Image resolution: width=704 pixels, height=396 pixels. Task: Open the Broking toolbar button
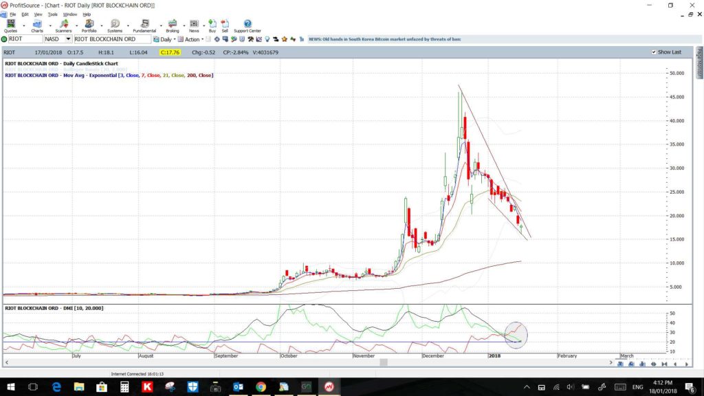click(x=173, y=25)
